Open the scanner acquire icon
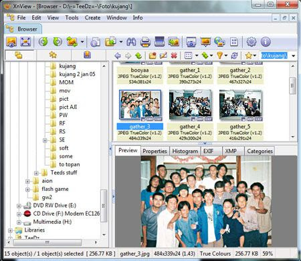 pos(159,41)
